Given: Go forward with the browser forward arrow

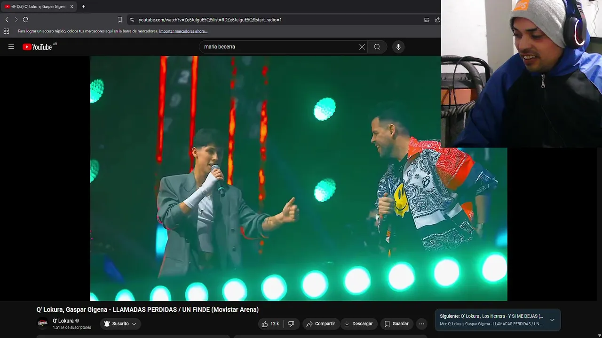Looking at the screenshot, I should [x=16, y=20].
